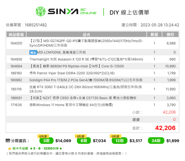Click the price 1,799
The height and width of the screenshot is (161, 185).
pyautogui.click(x=172, y=73)
